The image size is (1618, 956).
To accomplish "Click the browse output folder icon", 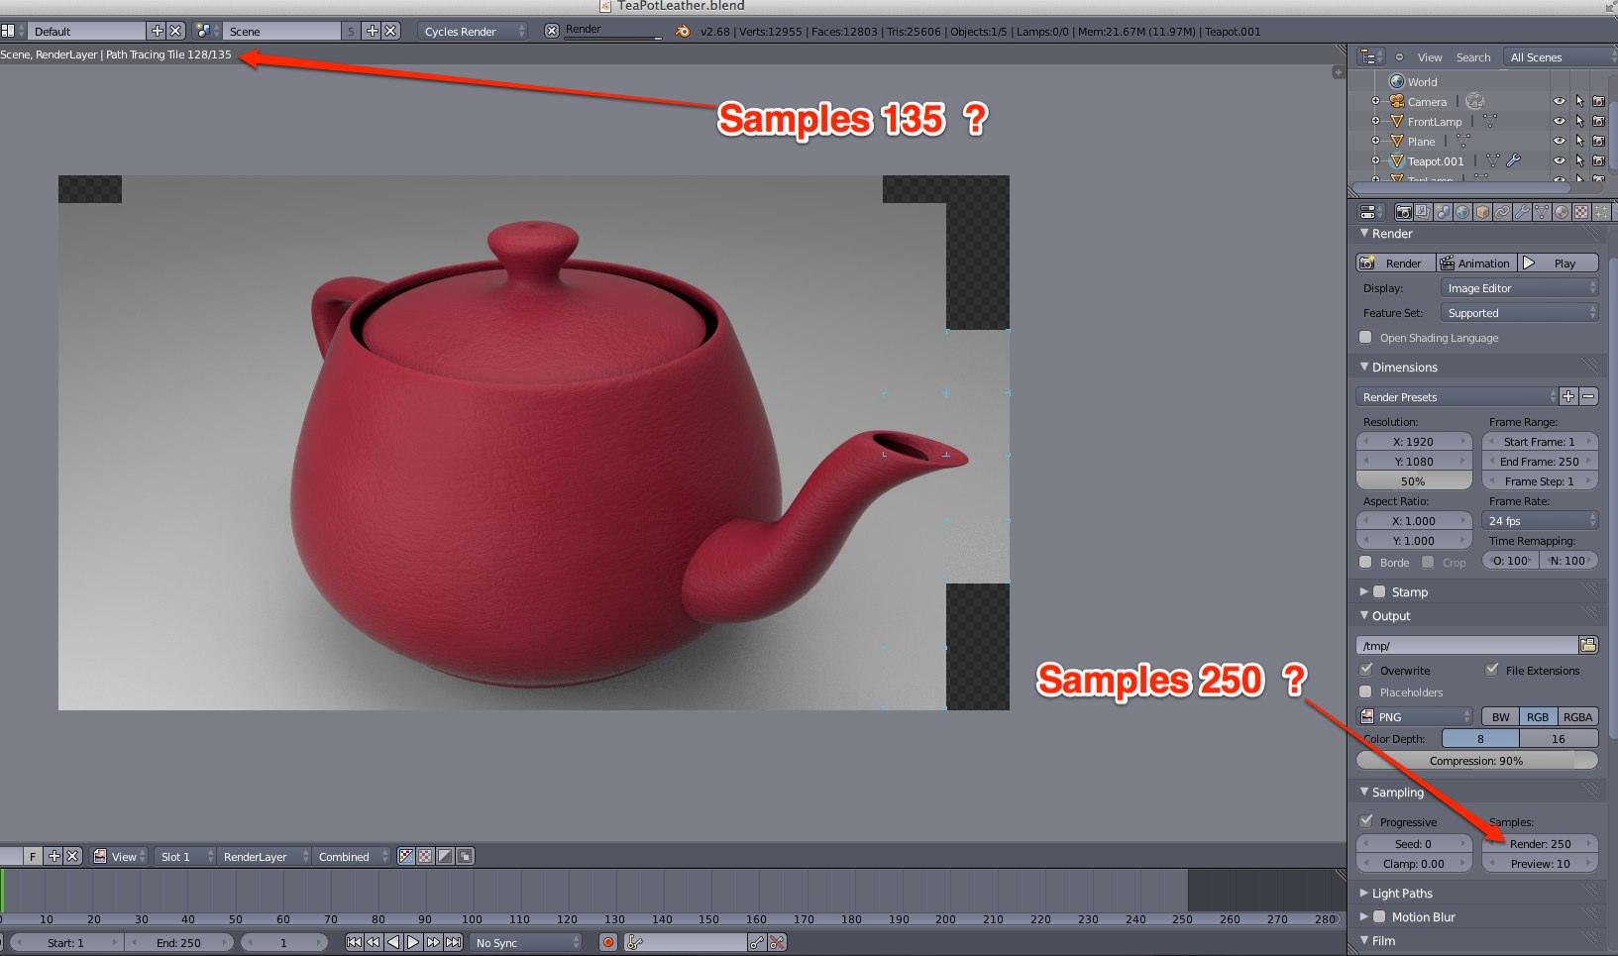I will [1588, 645].
